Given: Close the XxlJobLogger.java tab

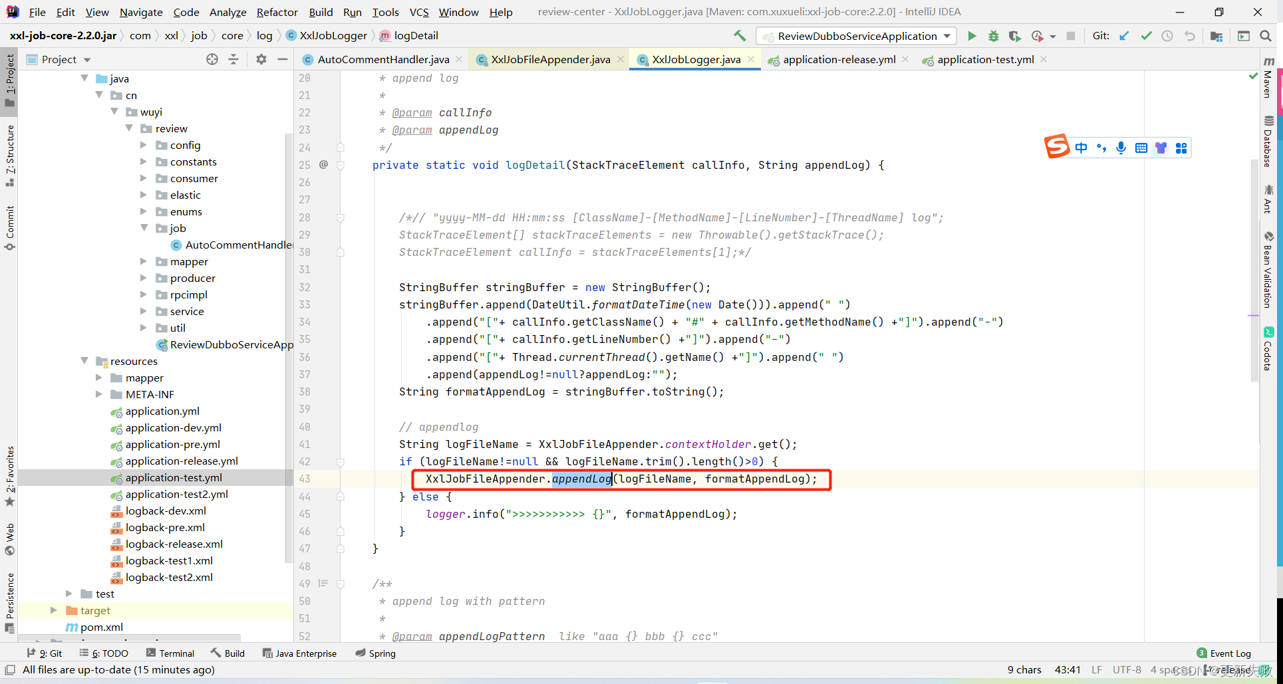Looking at the screenshot, I should pyautogui.click(x=751, y=59).
